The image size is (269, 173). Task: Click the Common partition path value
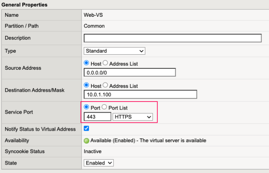[x=94, y=26]
